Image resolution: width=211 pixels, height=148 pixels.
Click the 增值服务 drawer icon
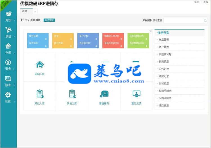coord(104,94)
